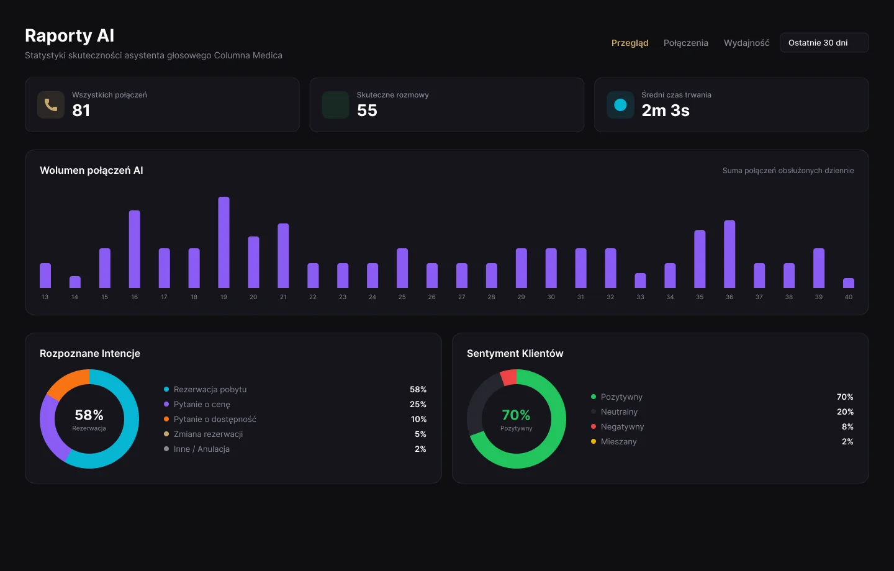Switch to the Wydajność tab
The width and height of the screenshot is (894, 571).
coord(746,43)
